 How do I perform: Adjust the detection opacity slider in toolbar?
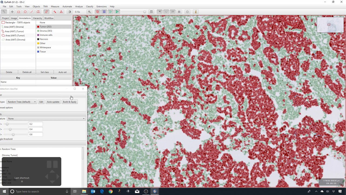[x=134, y=12]
